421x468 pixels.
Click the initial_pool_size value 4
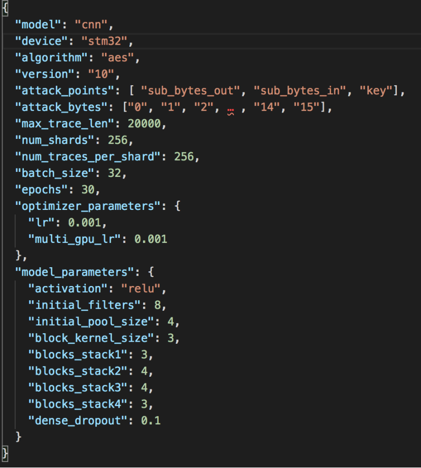click(170, 322)
